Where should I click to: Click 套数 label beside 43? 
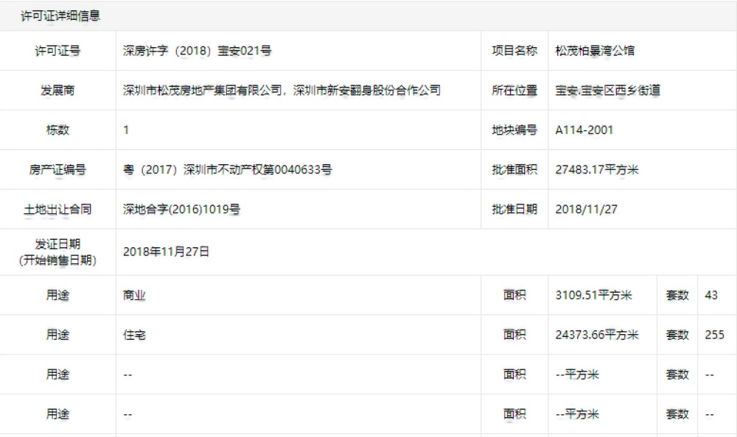677,295
